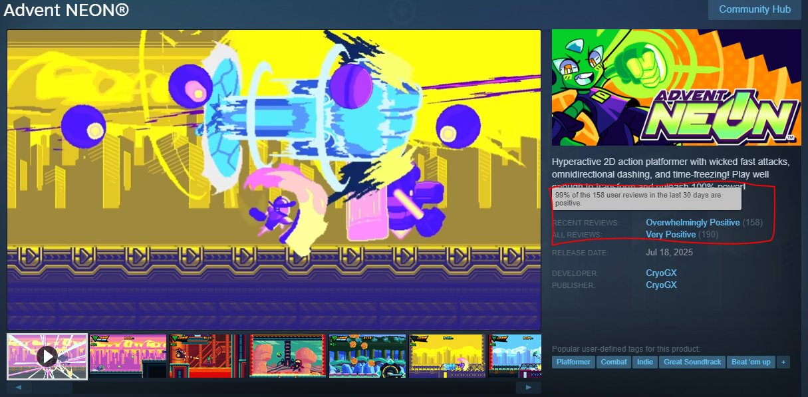Click the right arrow under thumbnails
Screen dimensions: 808x397
529,387
